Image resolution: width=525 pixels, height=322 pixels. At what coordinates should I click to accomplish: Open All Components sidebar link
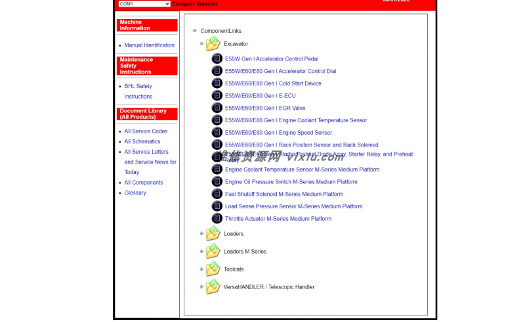tap(144, 183)
